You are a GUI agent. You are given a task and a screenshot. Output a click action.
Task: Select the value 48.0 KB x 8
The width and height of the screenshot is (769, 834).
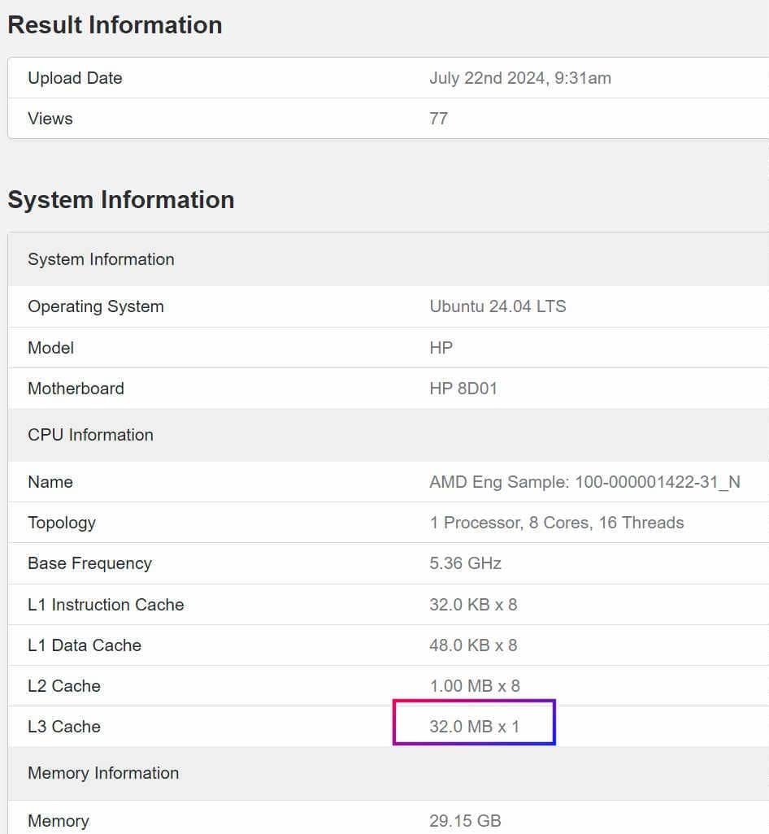tap(473, 645)
